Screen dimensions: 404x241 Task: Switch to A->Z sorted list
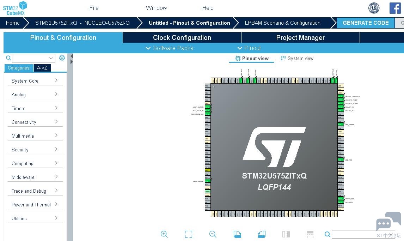click(42, 68)
